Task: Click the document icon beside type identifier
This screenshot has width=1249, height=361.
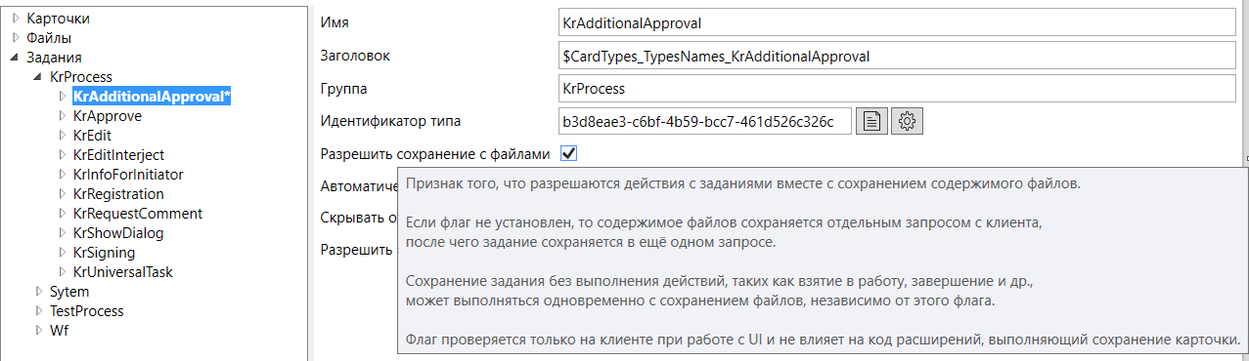Action: (872, 121)
